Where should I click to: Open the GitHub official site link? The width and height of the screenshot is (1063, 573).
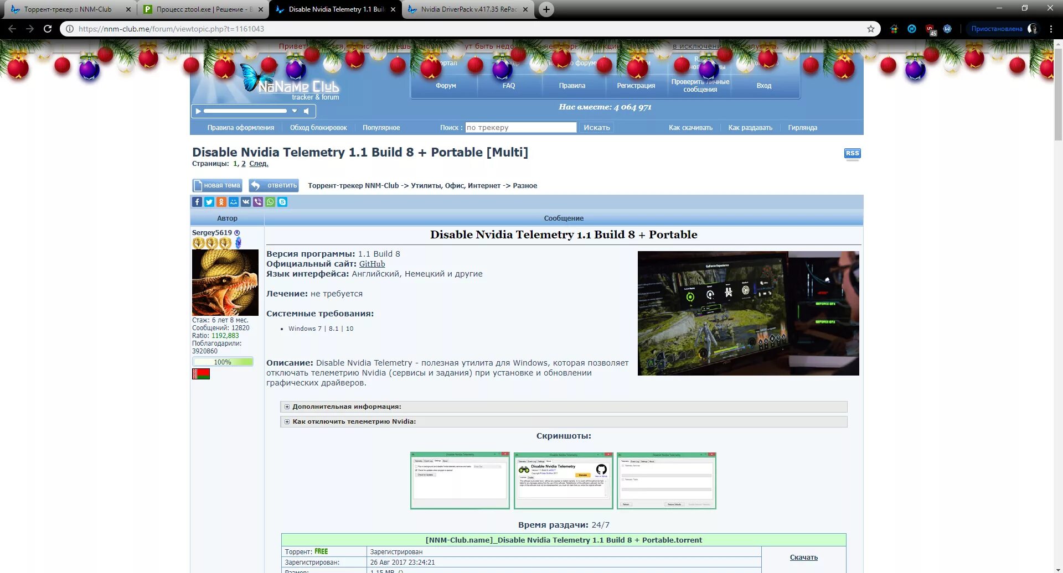tap(372, 264)
